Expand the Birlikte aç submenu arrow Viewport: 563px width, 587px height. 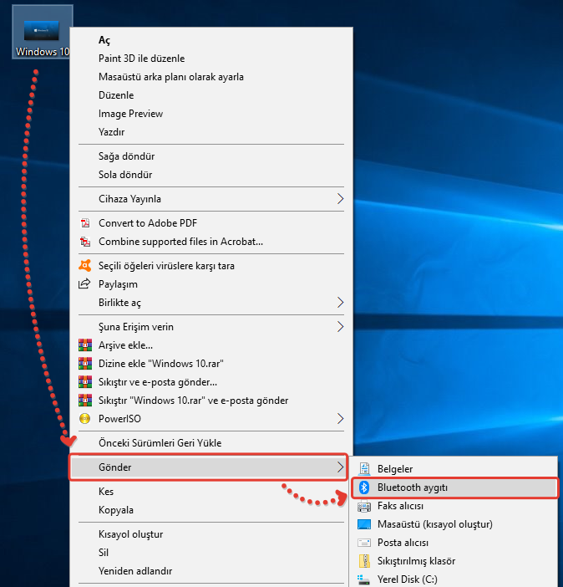tap(340, 302)
